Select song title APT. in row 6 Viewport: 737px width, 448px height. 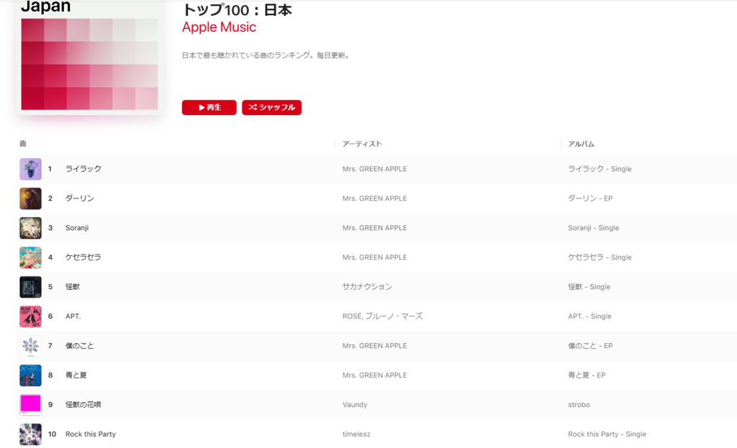[x=73, y=316]
